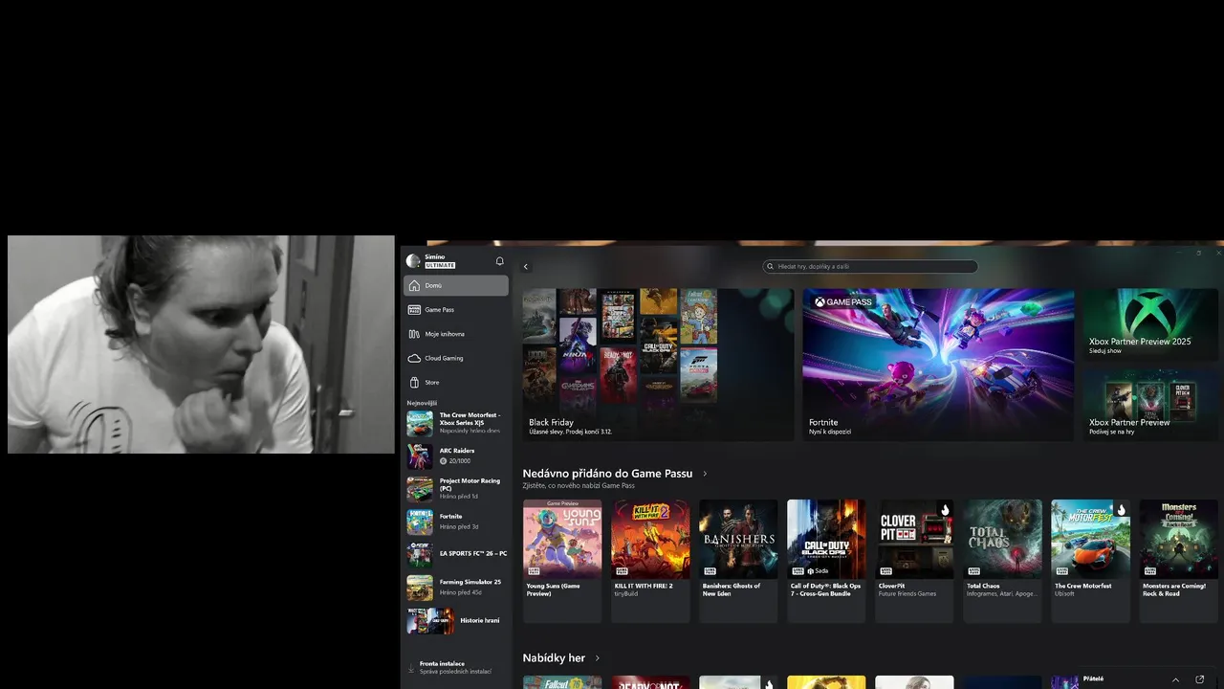Click the flame icon on CloverPit card
Screen dimensions: 1224x689
pos(945,510)
